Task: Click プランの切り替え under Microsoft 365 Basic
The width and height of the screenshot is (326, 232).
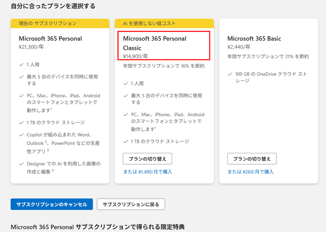Action: tap(252, 159)
